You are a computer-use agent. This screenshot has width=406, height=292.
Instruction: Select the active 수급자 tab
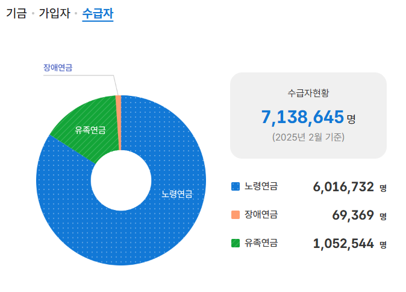point(98,13)
